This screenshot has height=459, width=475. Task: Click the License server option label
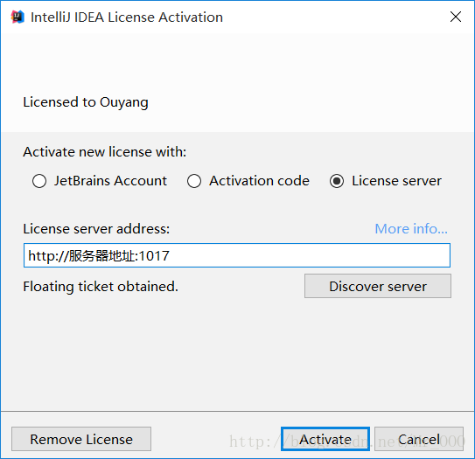(x=396, y=181)
